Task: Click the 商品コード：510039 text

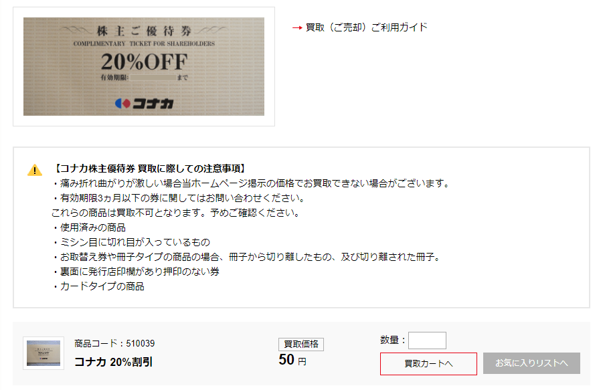Action: click(x=114, y=343)
